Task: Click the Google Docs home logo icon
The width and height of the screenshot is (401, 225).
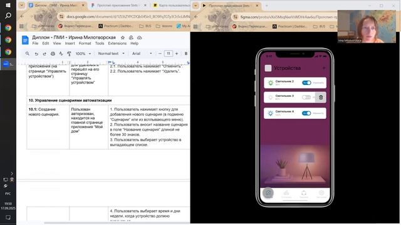Action: 25,40
